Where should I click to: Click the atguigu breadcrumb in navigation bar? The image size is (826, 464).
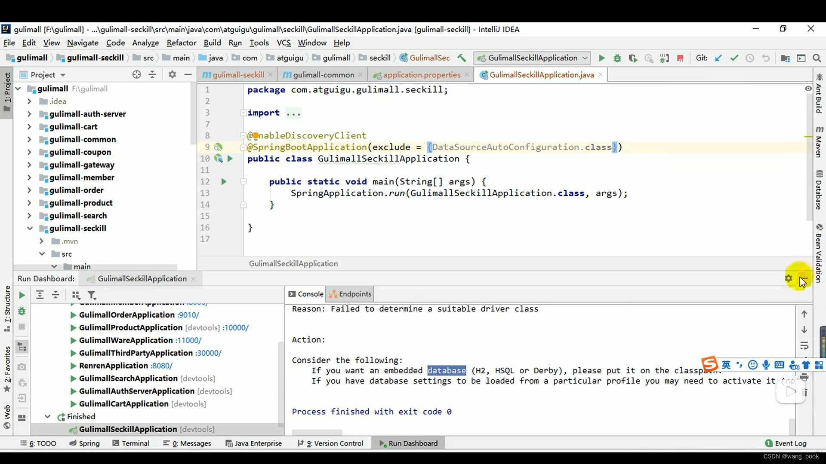click(x=285, y=58)
